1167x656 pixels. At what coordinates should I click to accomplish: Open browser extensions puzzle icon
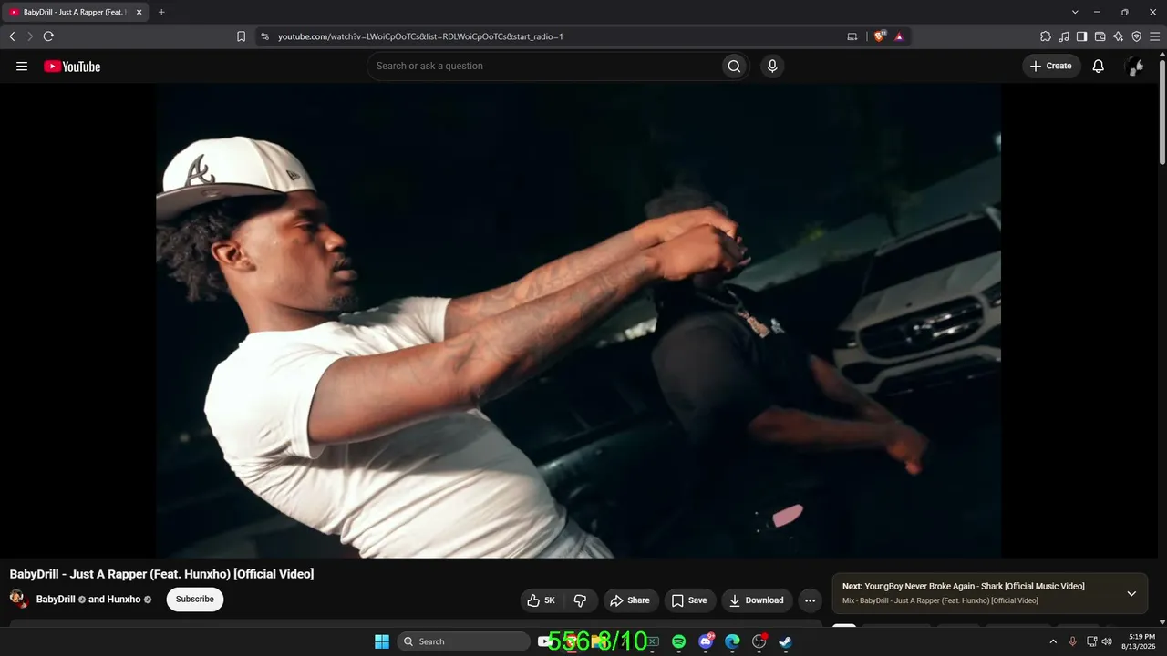pyautogui.click(x=1046, y=36)
